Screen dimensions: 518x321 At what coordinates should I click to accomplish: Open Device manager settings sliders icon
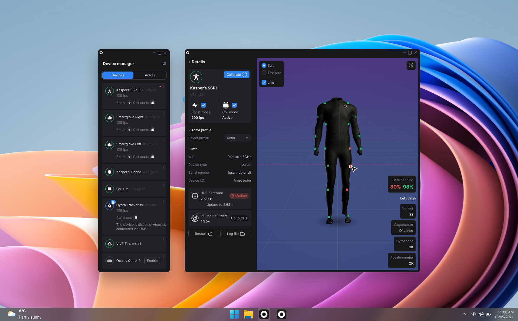pos(164,64)
